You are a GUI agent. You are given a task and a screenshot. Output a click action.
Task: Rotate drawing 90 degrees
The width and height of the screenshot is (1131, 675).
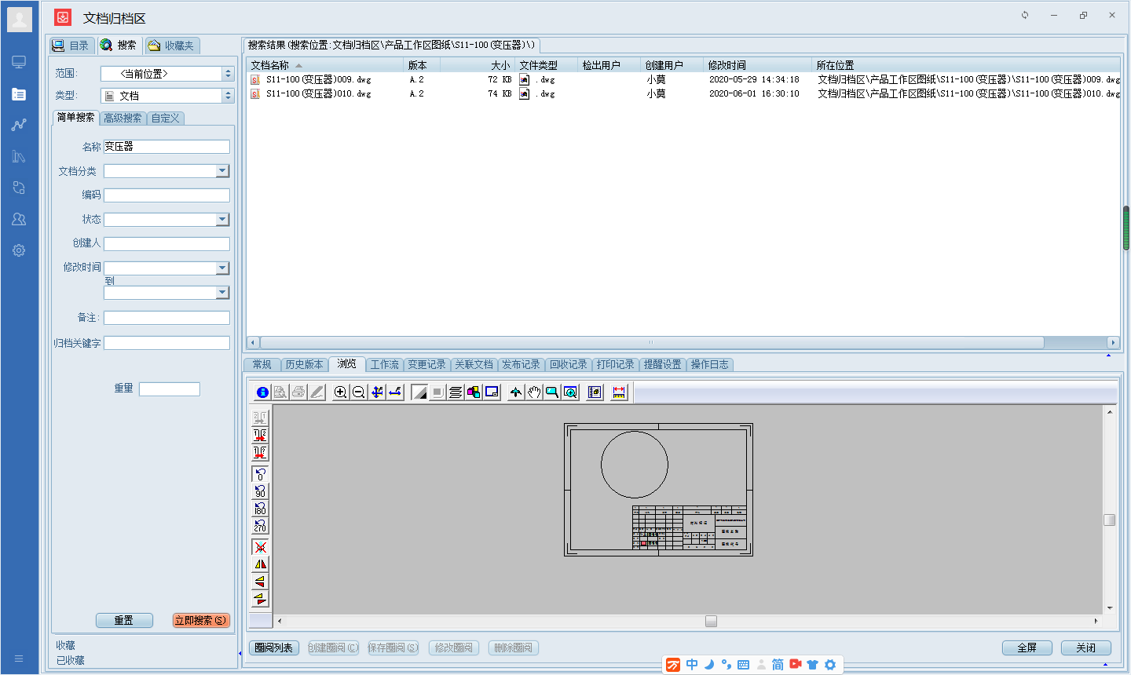pos(260,491)
